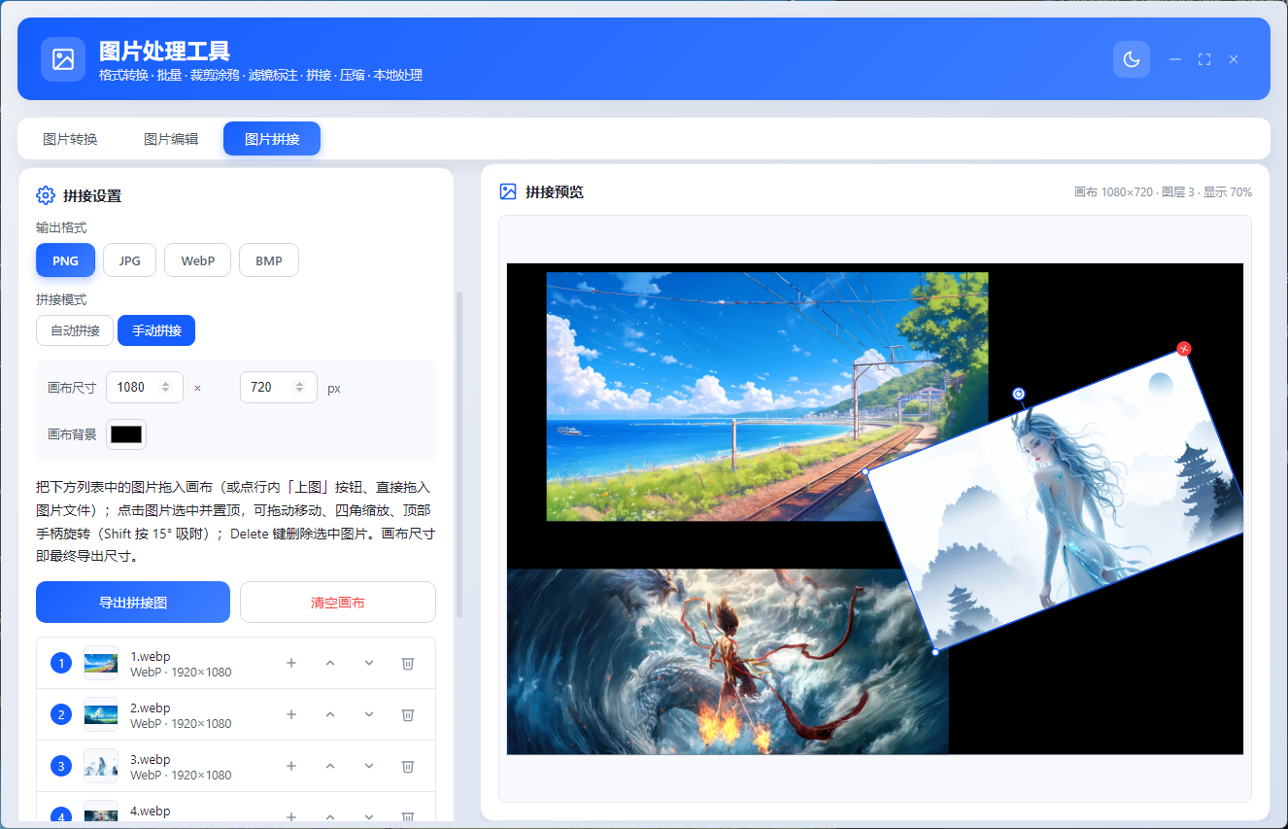1288x829 pixels.
Task: Click the file name 2.webp
Action: [x=151, y=708]
